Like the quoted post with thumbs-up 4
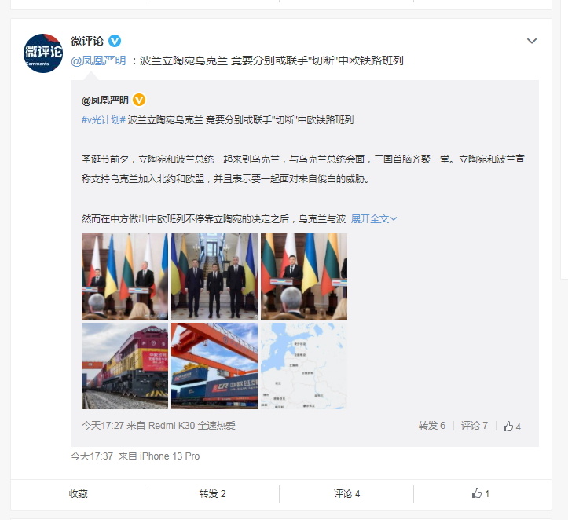 tap(512, 427)
